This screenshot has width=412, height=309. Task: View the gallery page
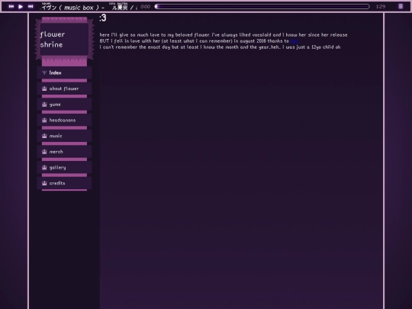coord(64,167)
